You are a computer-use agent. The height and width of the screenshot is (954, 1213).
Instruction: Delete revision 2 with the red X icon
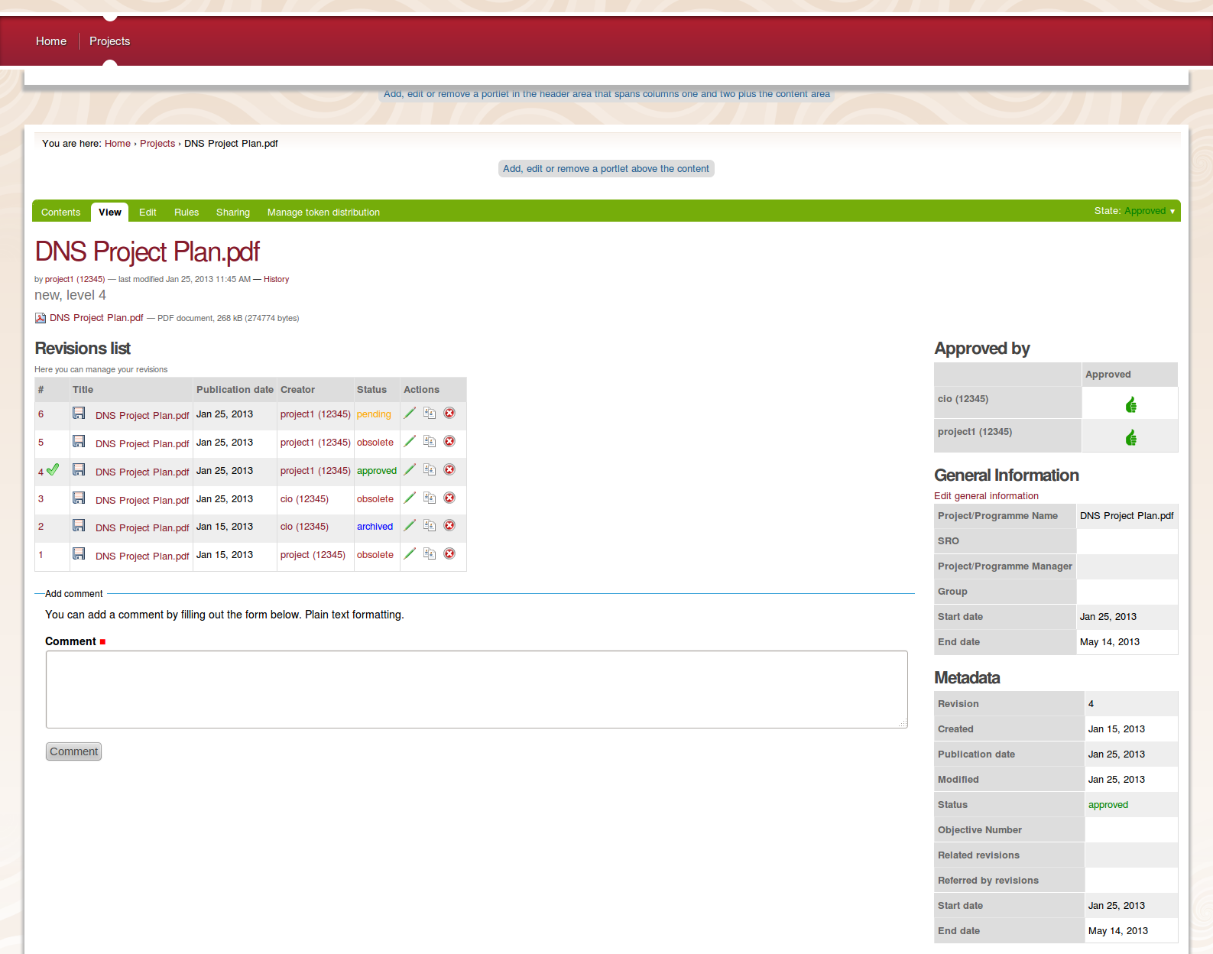(449, 525)
